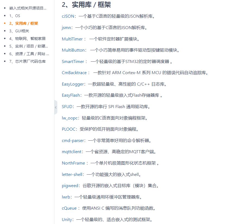Open the Unity test framework link
Image resolution: width=235 pixels, height=224 pixels.
66,220
